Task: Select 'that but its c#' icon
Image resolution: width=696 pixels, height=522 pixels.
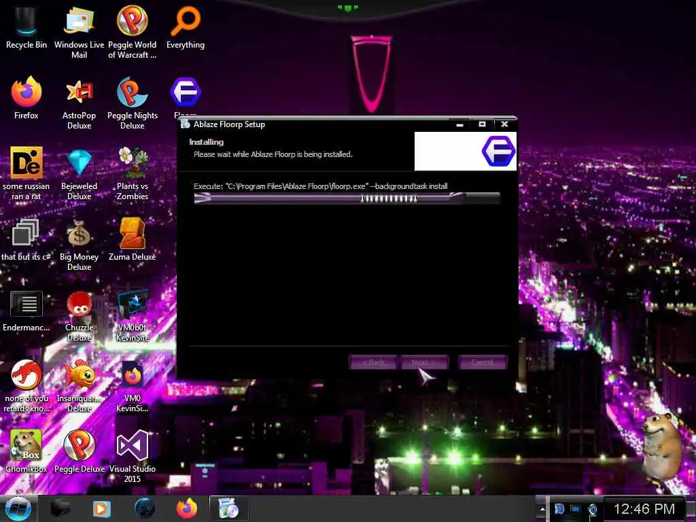Action: click(27, 240)
